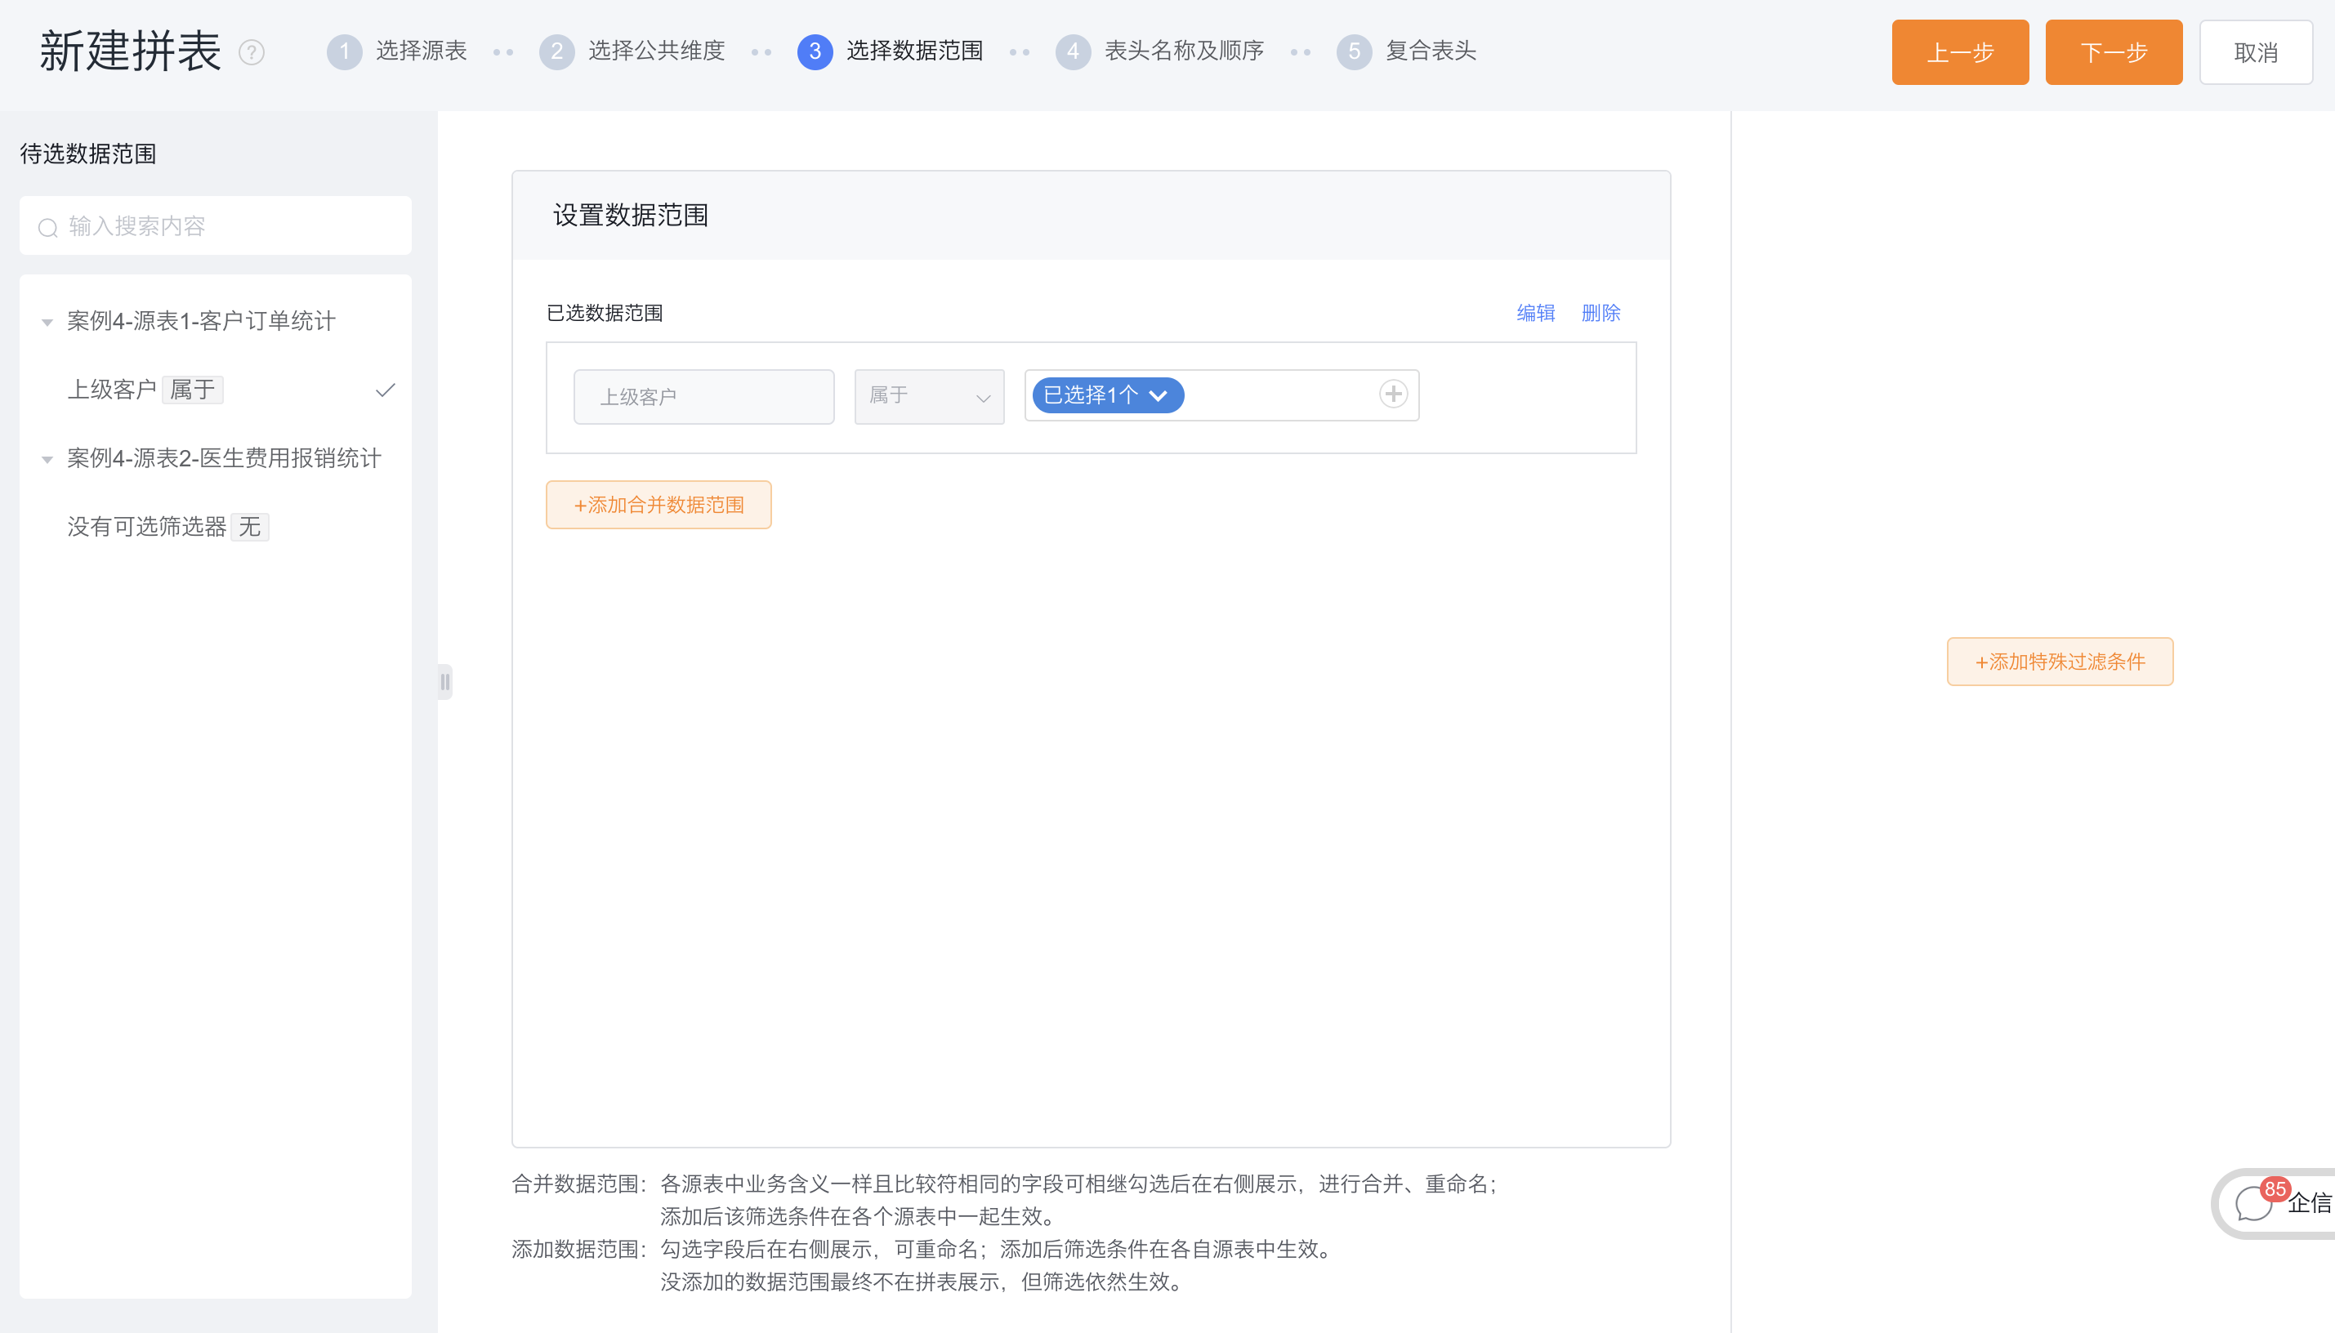Viewport: 2335px width, 1333px height.
Task: Click the 属于 tag beside 上级客户
Action: [x=192, y=390]
